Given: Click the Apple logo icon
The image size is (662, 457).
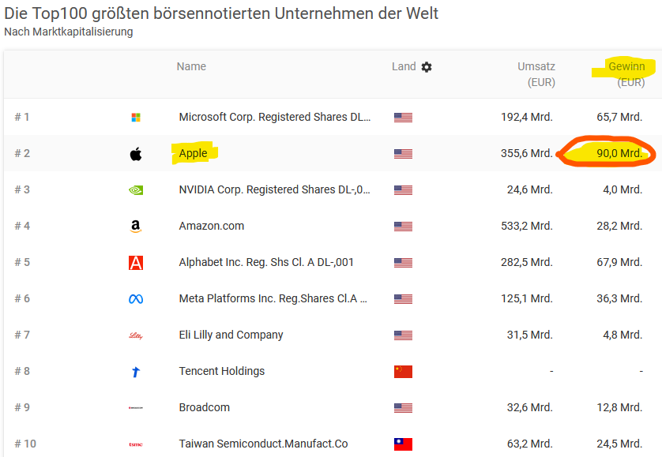Looking at the screenshot, I should 136,153.
